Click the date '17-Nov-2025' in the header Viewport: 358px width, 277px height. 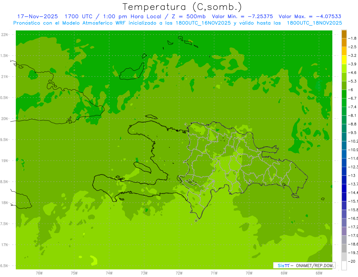[x=38, y=17]
